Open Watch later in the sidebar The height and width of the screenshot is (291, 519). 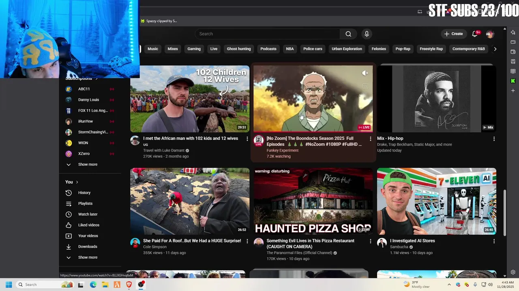click(x=90, y=214)
